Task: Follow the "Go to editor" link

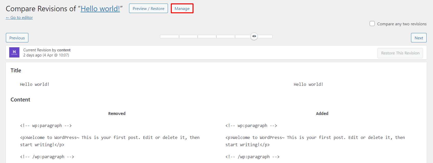Action: click(x=19, y=17)
